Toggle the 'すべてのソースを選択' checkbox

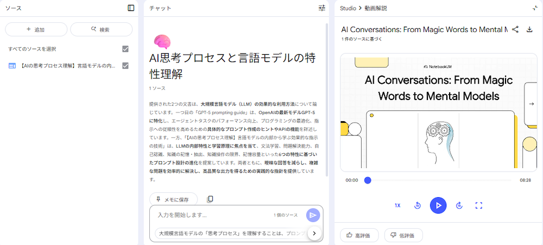[125, 49]
